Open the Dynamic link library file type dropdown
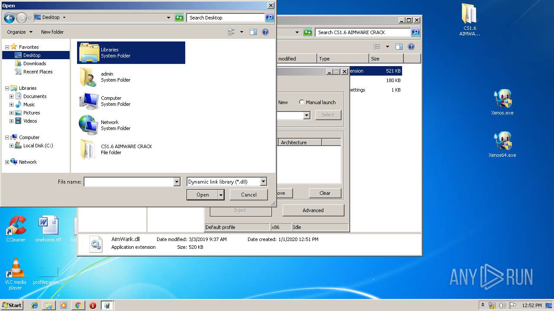This screenshot has height=311, width=554. (x=264, y=182)
